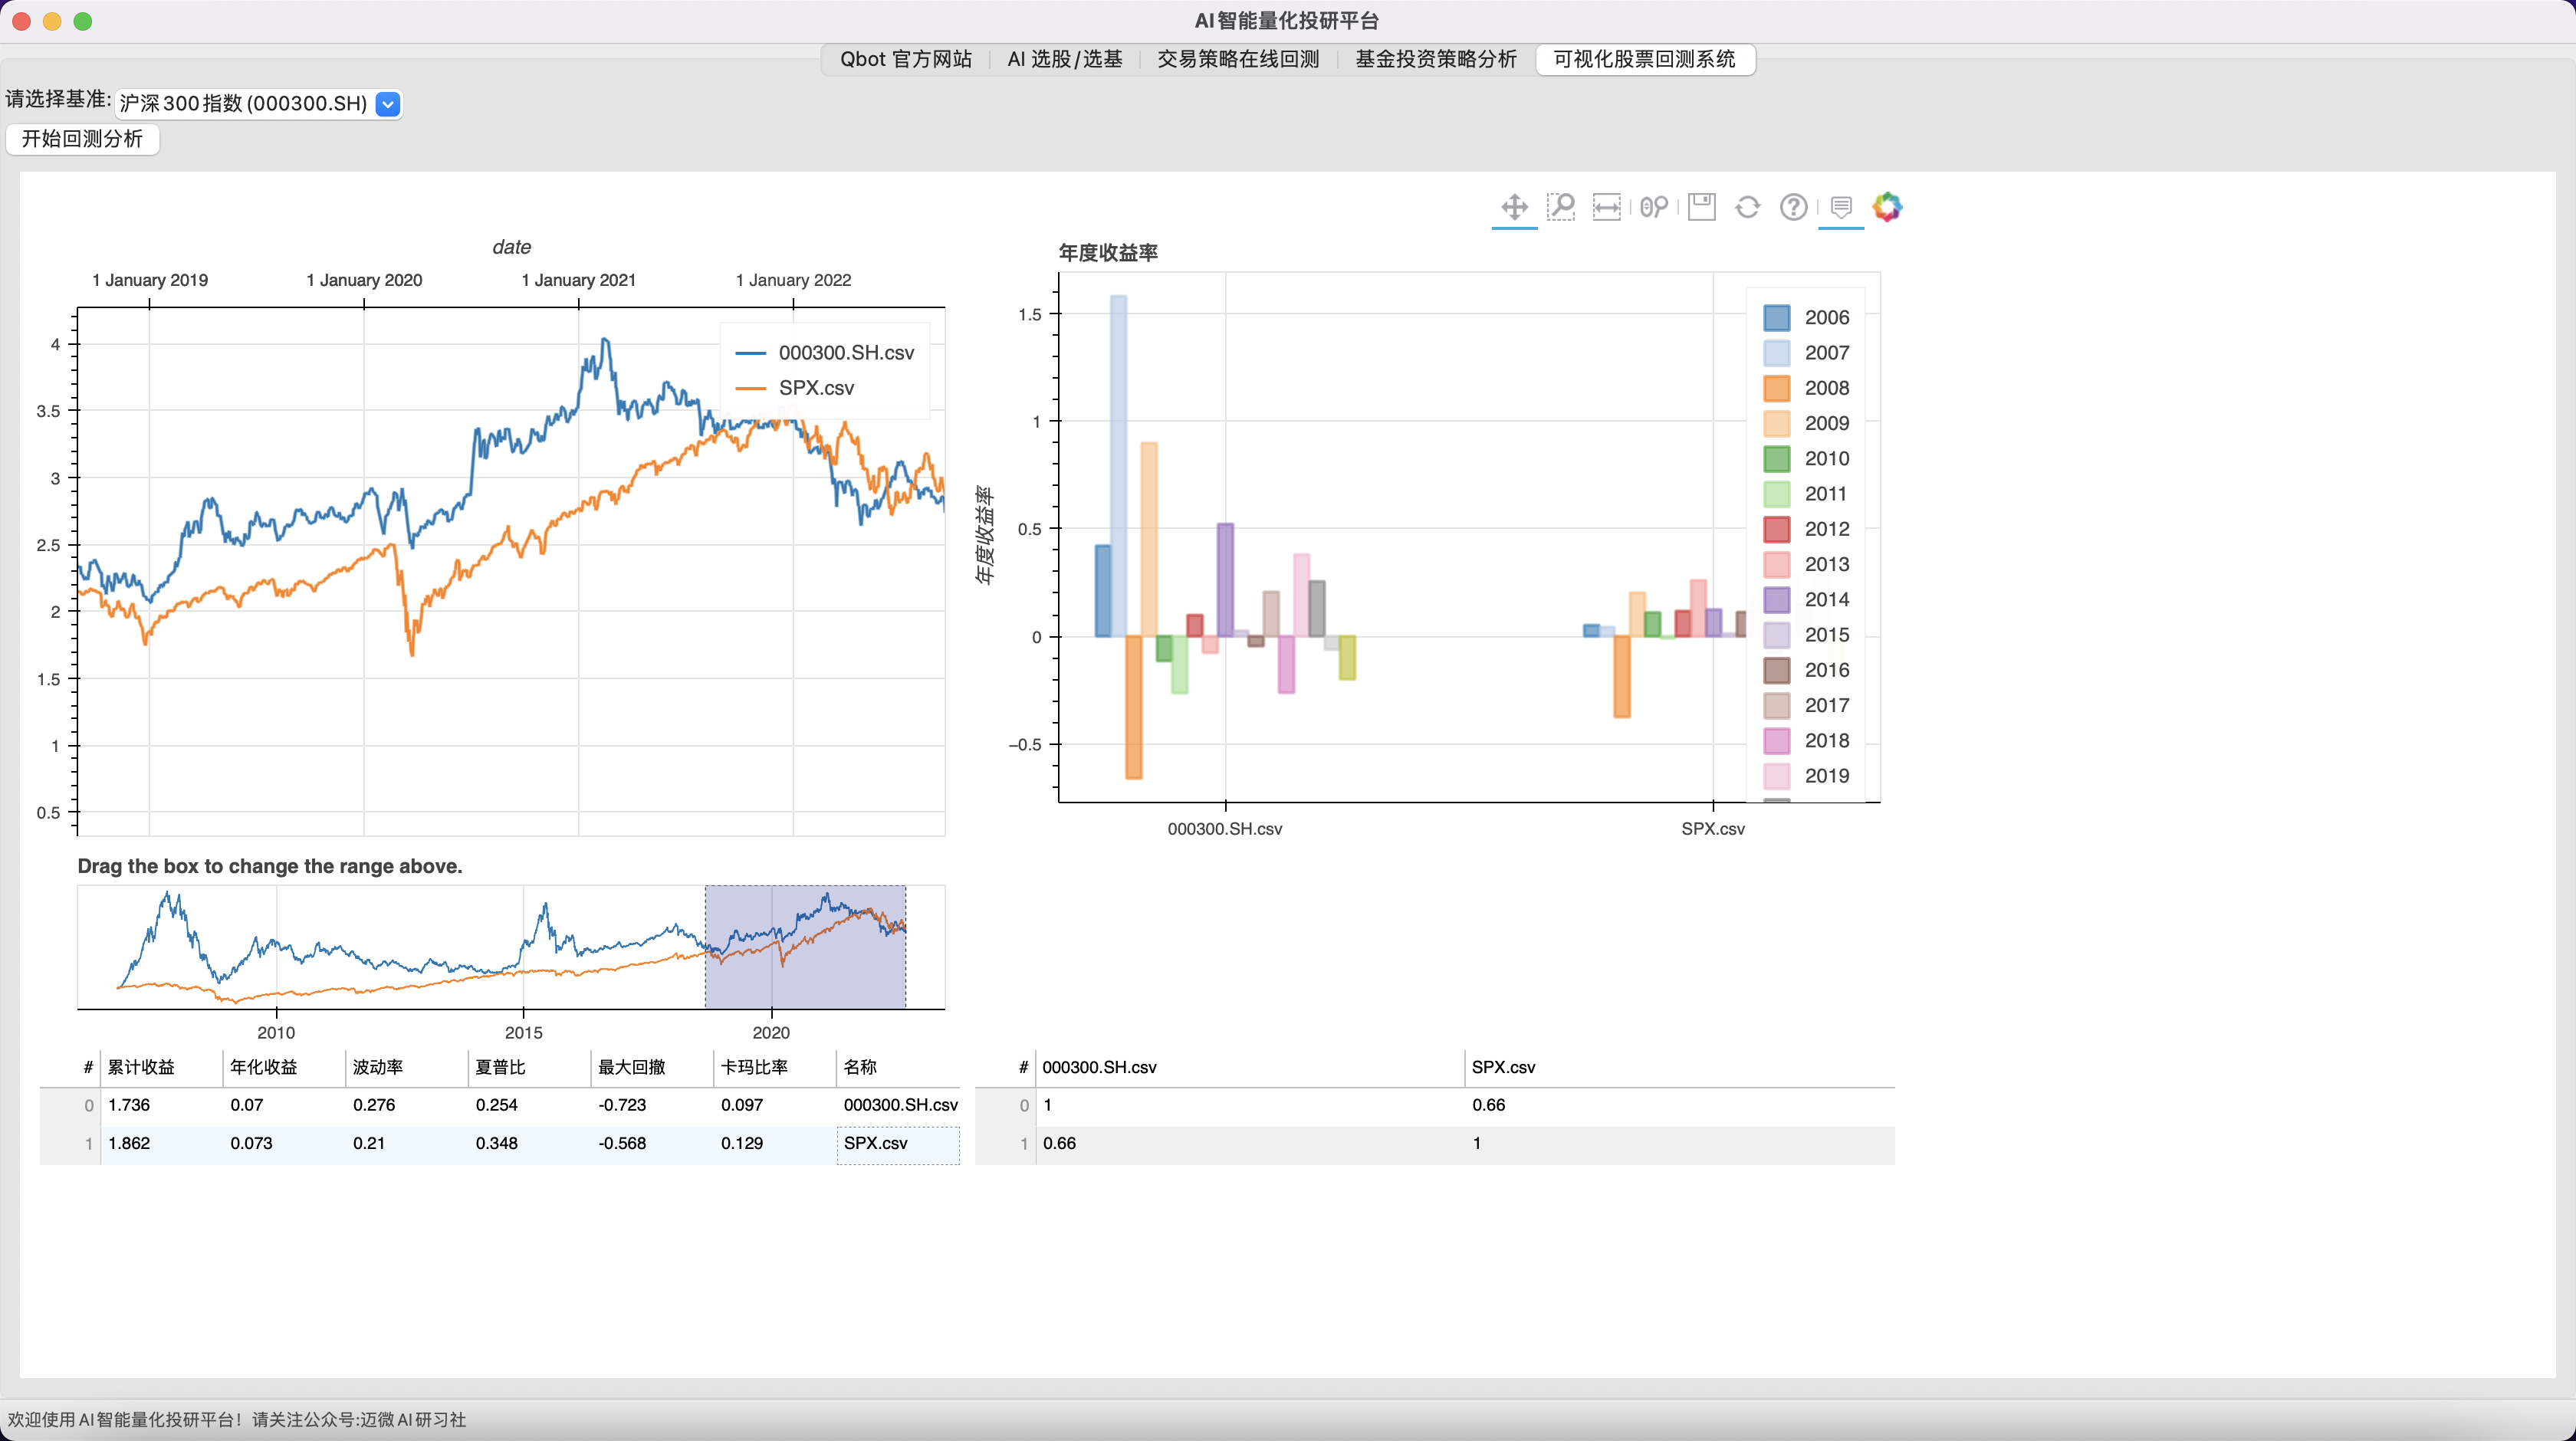The height and width of the screenshot is (1441, 2576).
Task: Open Qbot 官方网站
Action: point(906,59)
